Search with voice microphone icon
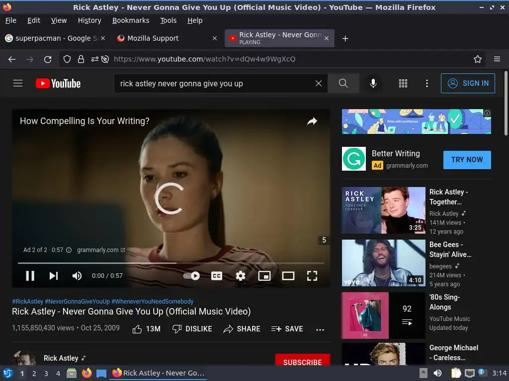509x381 pixels. point(373,83)
